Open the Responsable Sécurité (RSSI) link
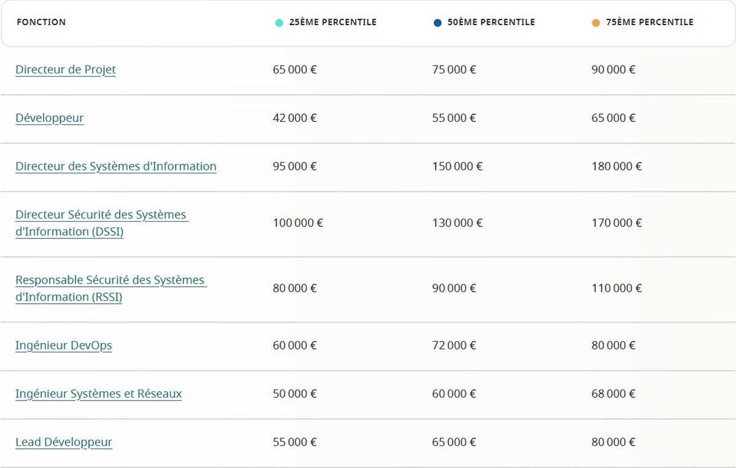This screenshot has width=736, height=468. coord(110,288)
